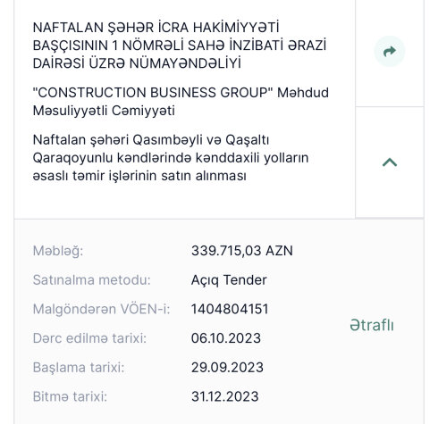This screenshot has height=424, width=438.
Task: Click the Başlama tarixi label
Action: click(x=79, y=367)
